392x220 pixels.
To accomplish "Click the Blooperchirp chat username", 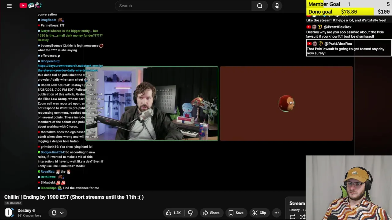I will (x=50, y=61).
